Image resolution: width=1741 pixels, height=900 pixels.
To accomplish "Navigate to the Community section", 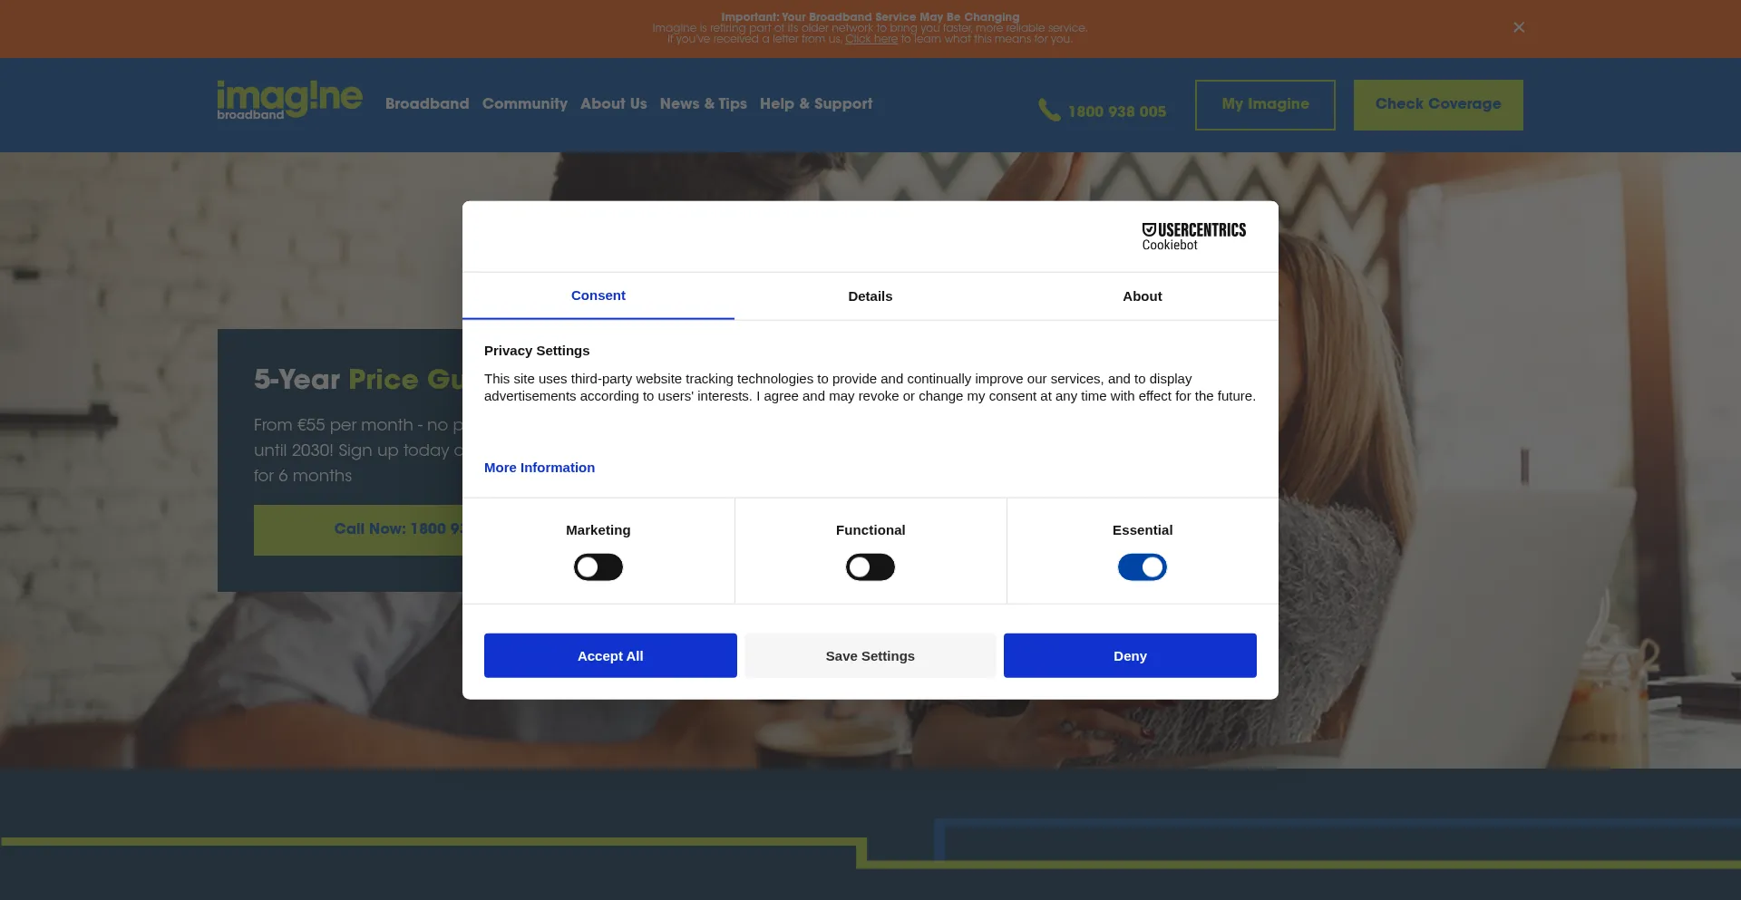I will (x=525, y=104).
